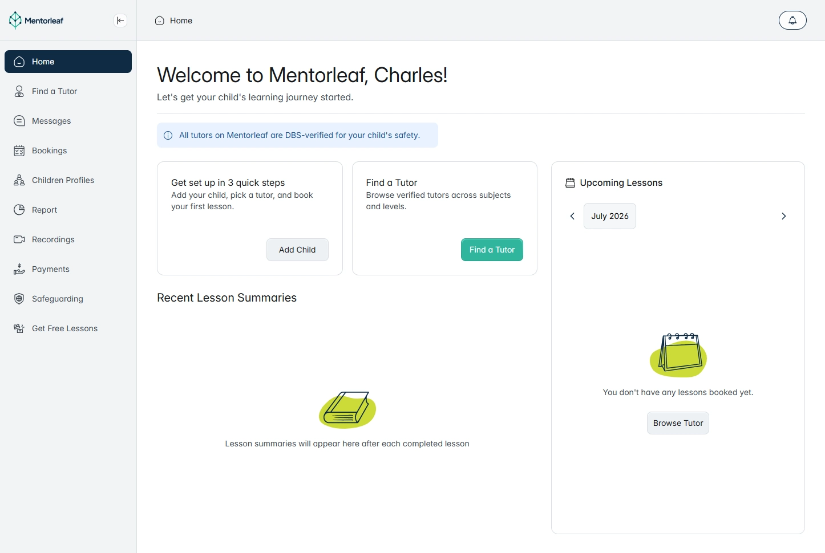Go to previous month in calendar
This screenshot has width=825, height=553.
572,216
